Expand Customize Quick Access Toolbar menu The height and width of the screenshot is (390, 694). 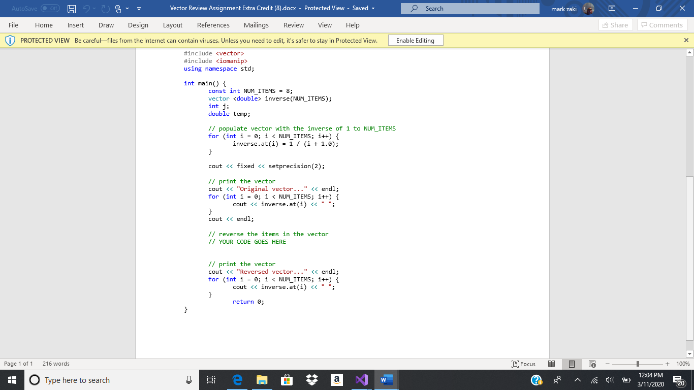[138, 8]
